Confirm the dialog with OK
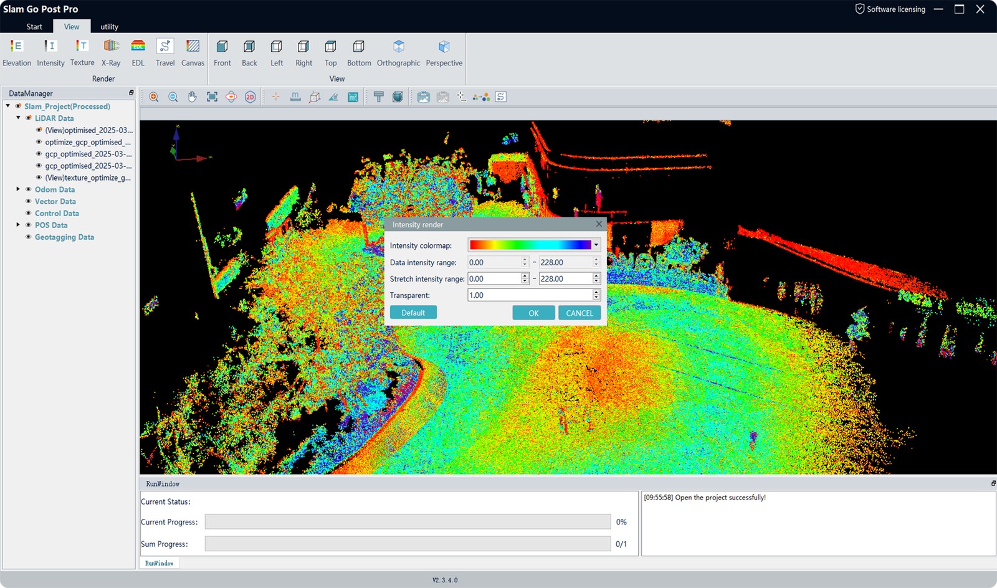The width and height of the screenshot is (997, 588). [533, 313]
